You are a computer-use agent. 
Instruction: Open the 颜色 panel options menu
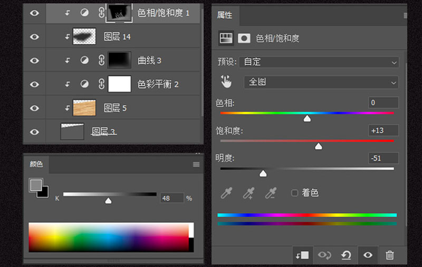point(196,164)
